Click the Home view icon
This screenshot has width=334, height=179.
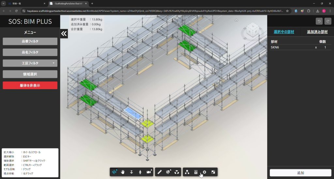236,20
